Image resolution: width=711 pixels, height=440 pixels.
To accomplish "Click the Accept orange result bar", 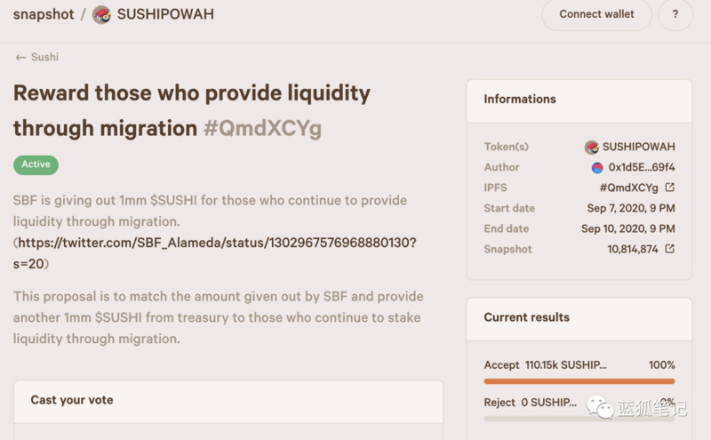I will [579, 381].
